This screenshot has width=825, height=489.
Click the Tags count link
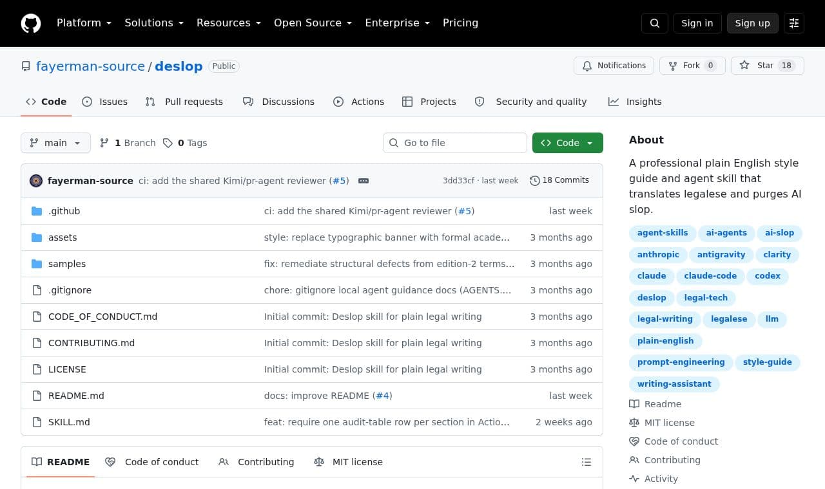(185, 143)
